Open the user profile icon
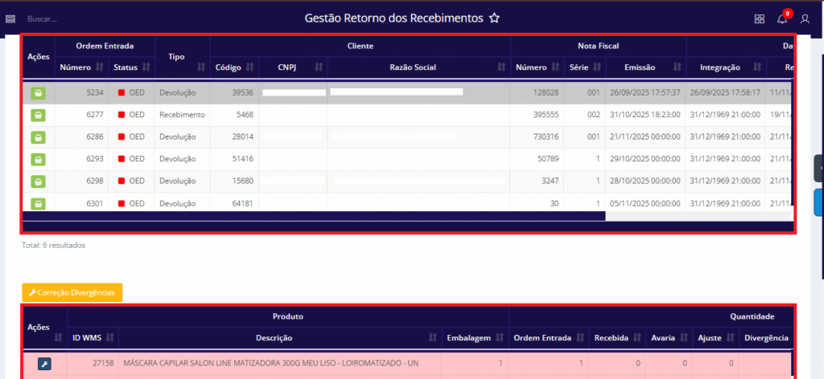The height and width of the screenshot is (379, 824). [x=805, y=18]
